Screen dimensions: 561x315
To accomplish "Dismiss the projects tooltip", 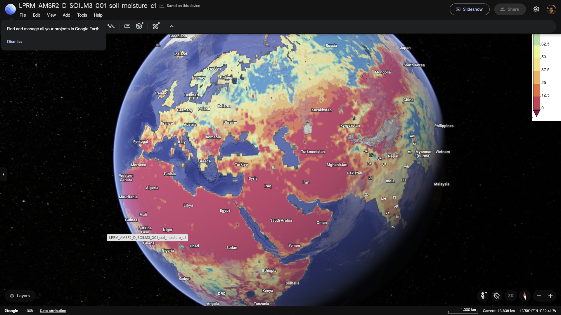I will [x=14, y=42].
